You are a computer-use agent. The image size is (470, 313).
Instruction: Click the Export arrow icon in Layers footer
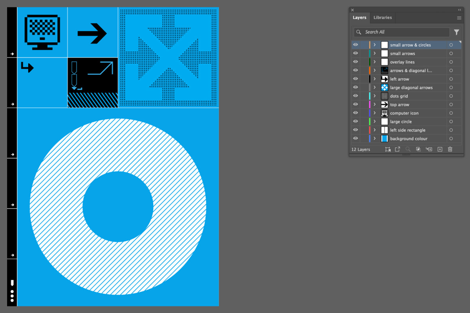coord(397,149)
